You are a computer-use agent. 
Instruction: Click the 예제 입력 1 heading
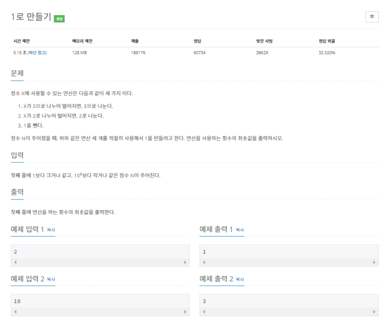27,229
